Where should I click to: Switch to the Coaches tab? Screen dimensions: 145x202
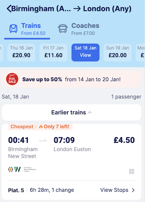click(x=79, y=29)
